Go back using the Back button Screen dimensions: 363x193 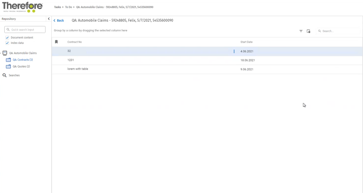point(59,21)
